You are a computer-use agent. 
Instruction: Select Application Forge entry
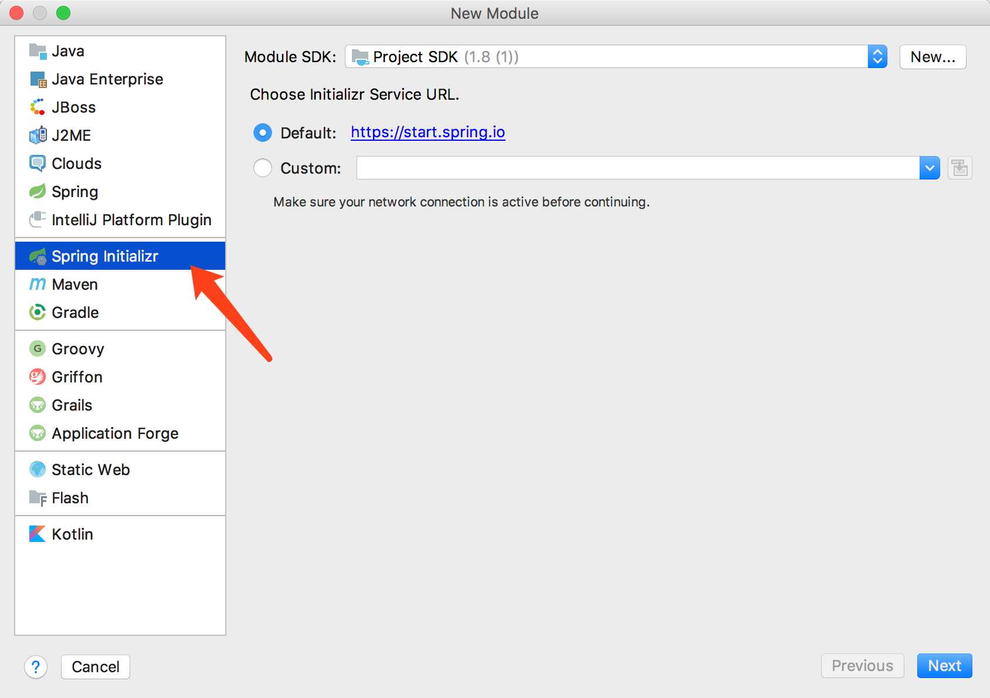(120, 433)
